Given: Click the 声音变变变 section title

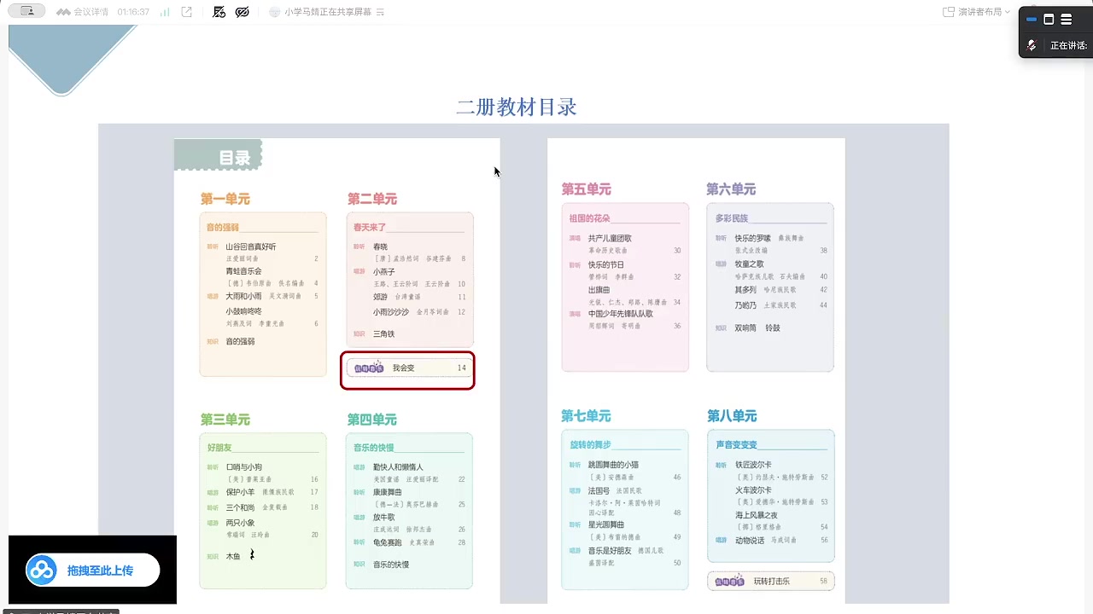Looking at the screenshot, I should [736, 444].
